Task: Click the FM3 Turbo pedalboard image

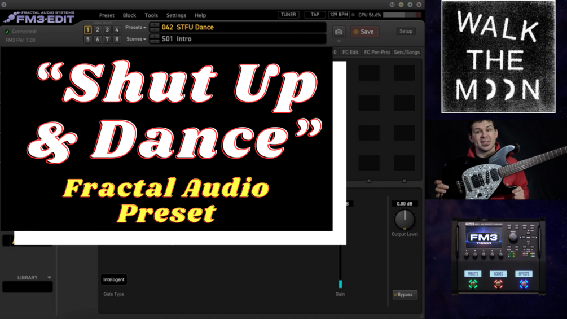Action: [498, 256]
